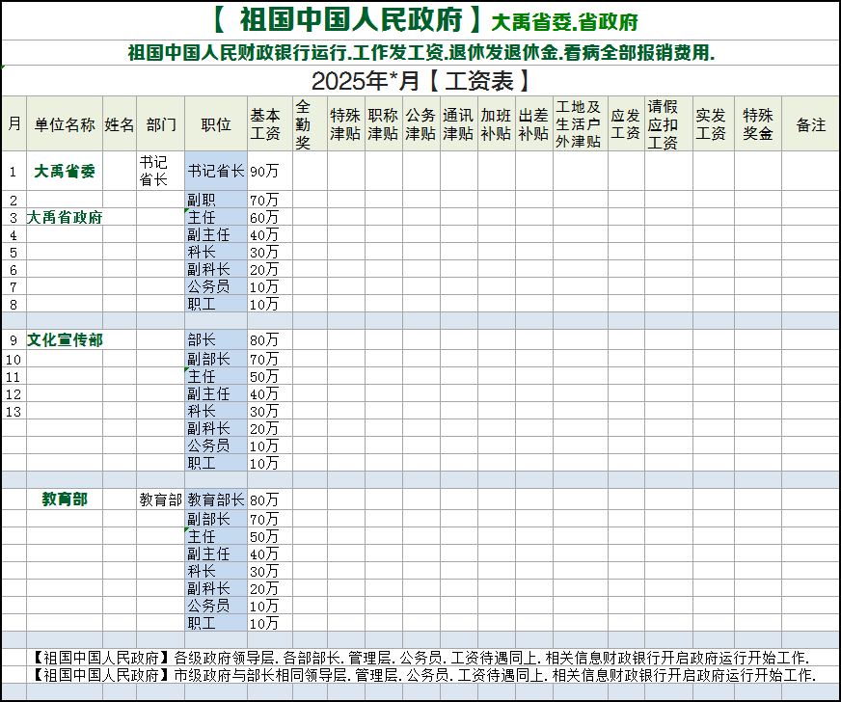This screenshot has width=841, height=702.
Task: Select the 加班补贴 header cell
Action: coord(496,124)
